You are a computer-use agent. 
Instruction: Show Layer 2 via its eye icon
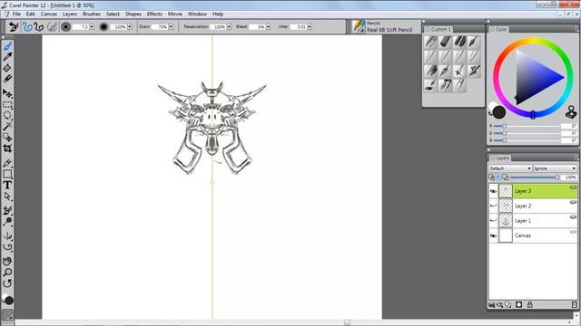pos(493,206)
